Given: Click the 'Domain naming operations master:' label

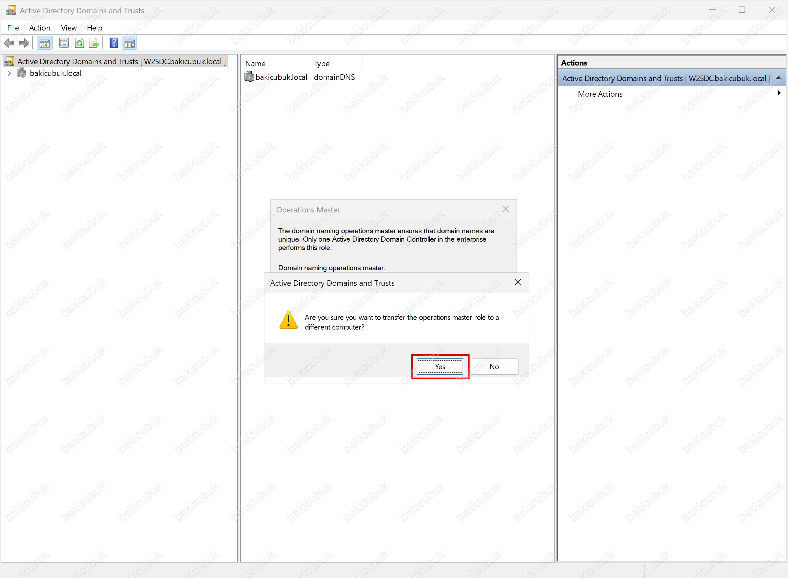Looking at the screenshot, I should point(331,268).
